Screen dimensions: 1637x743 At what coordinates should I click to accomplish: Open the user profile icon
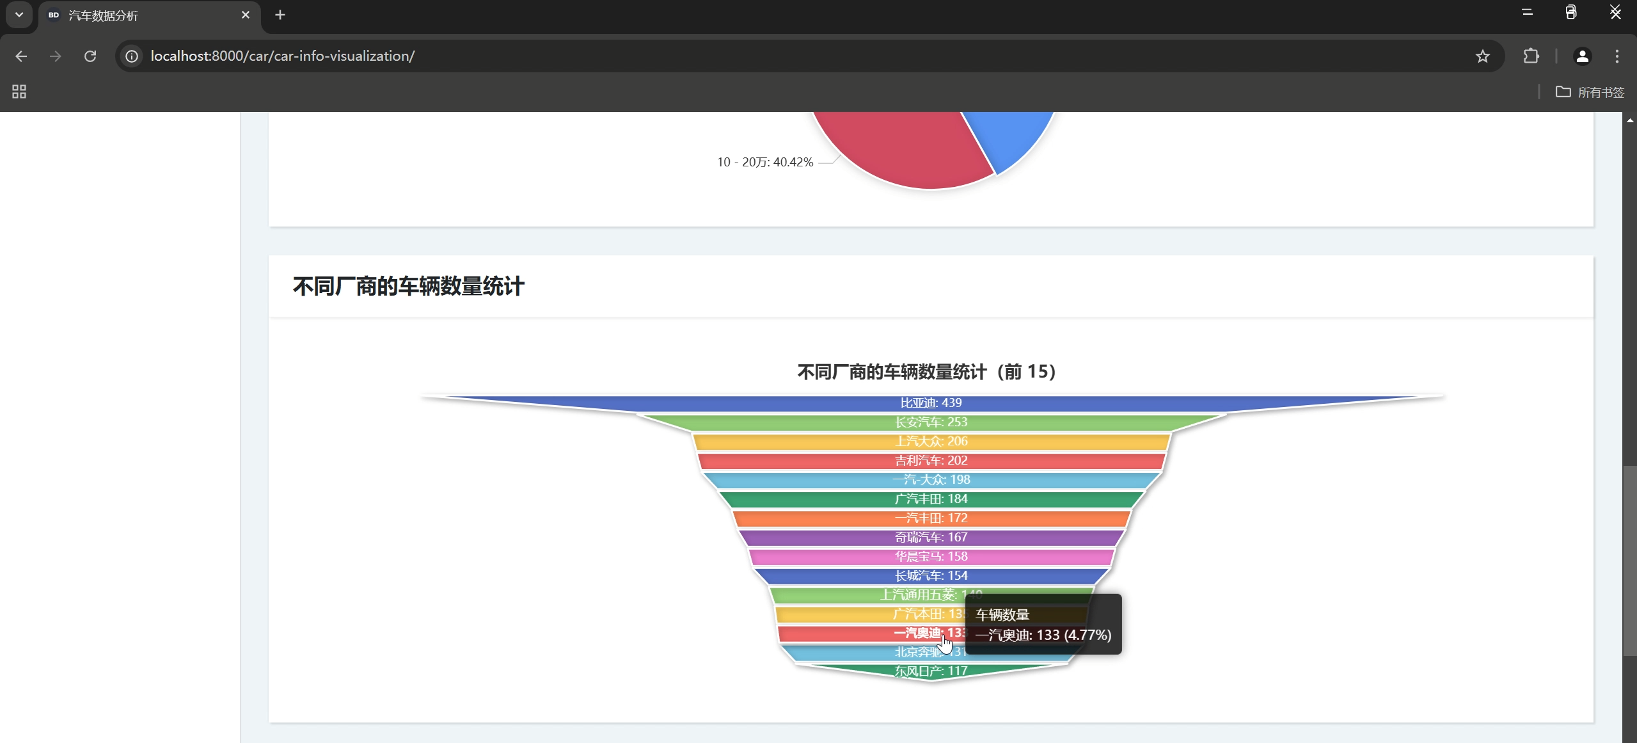(1582, 56)
